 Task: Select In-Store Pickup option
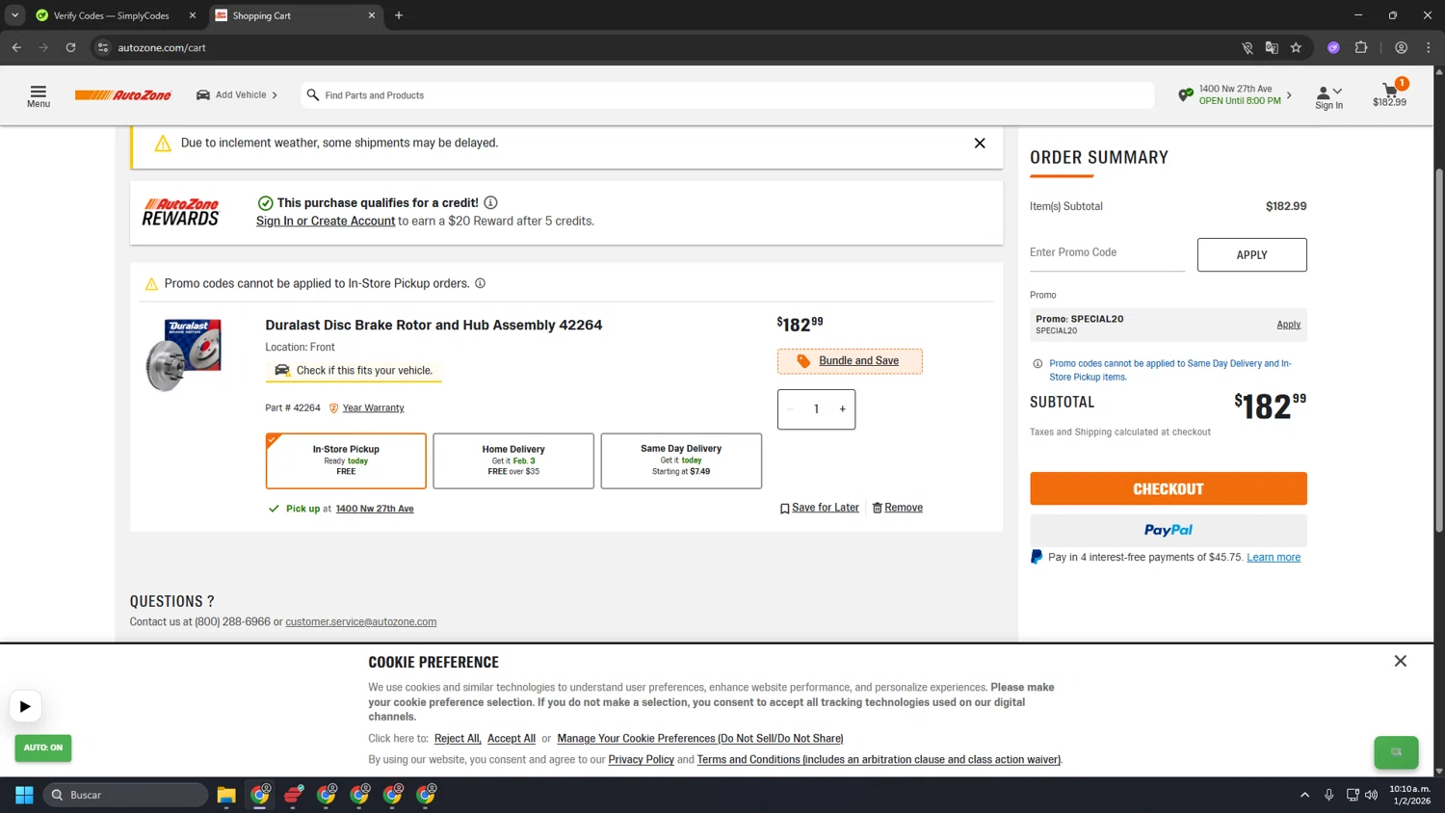tap(346, 460)
